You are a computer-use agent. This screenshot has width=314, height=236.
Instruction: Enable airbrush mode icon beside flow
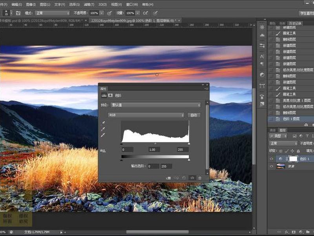pyautogui.click(x=146, y=13)
